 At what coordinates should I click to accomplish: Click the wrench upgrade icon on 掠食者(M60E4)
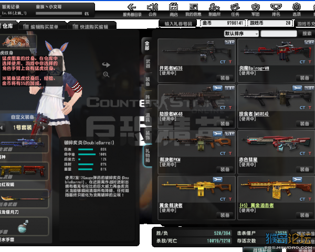click(x=297, y=88)
